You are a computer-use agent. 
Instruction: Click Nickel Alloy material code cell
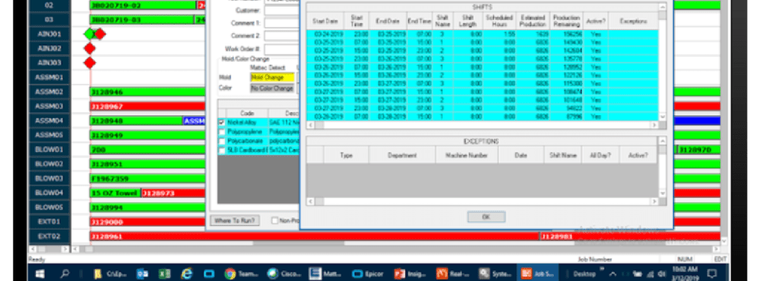[247, 122]
